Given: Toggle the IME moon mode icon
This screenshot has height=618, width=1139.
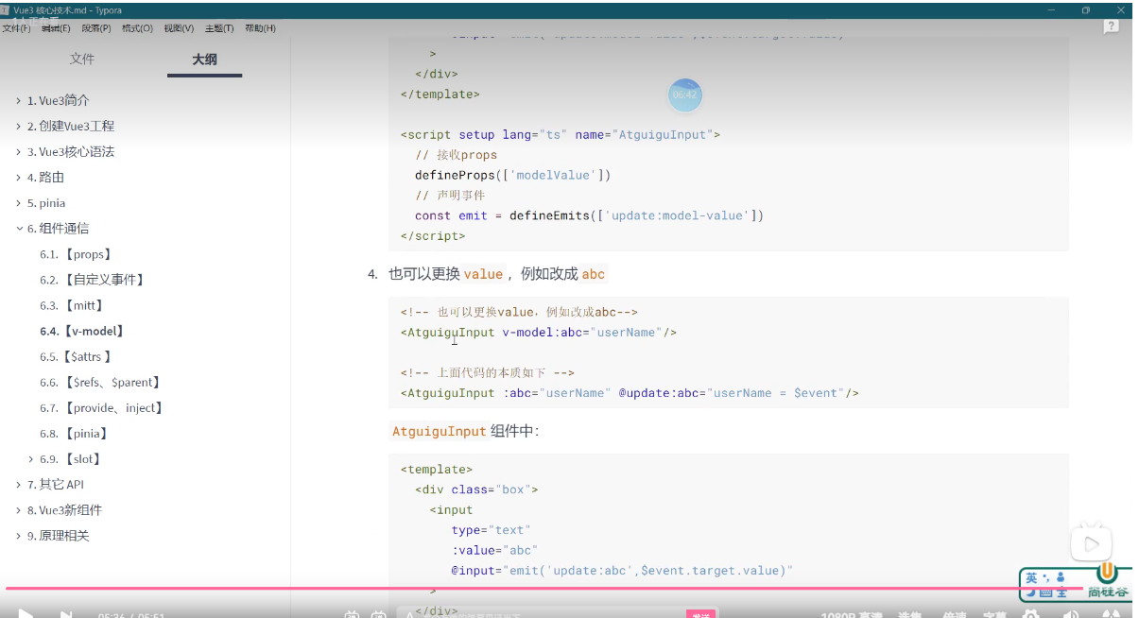Looking at the screenshot, I should click(x=1031, y=592).
